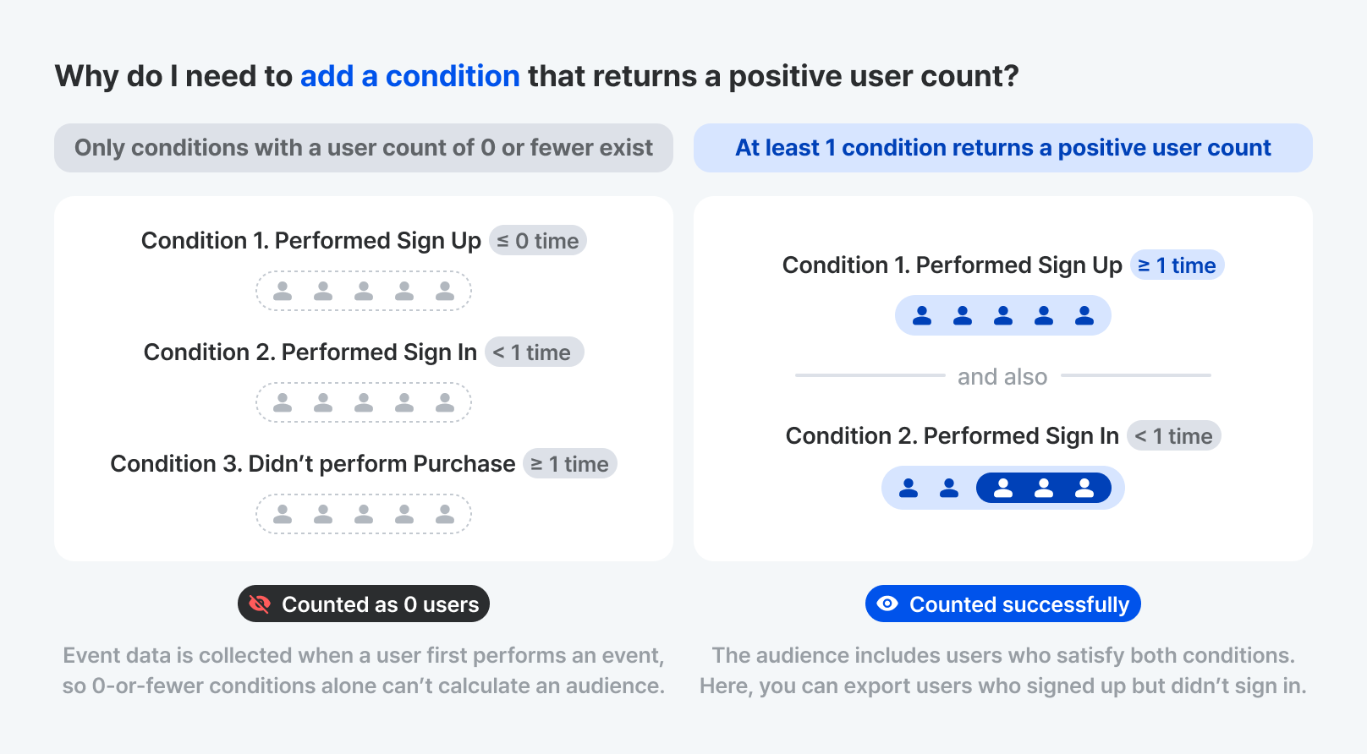Image resolution: width=1367 pixels, height=754 pixels.
Task: Click gray '≥ 1 time' badge for Purchase
Action: click(569, 464)
